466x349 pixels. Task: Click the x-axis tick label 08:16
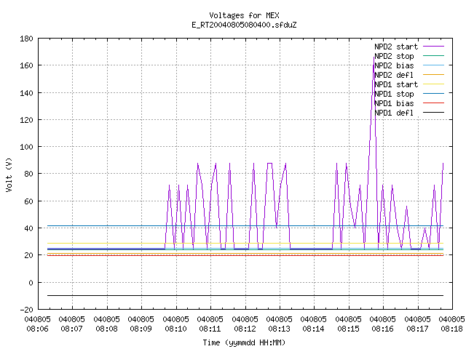[382, 329]
